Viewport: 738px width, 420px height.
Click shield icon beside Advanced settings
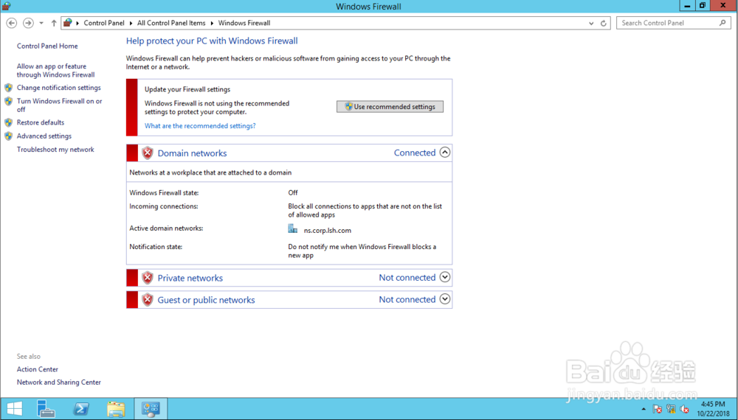[x=8, y=136]
